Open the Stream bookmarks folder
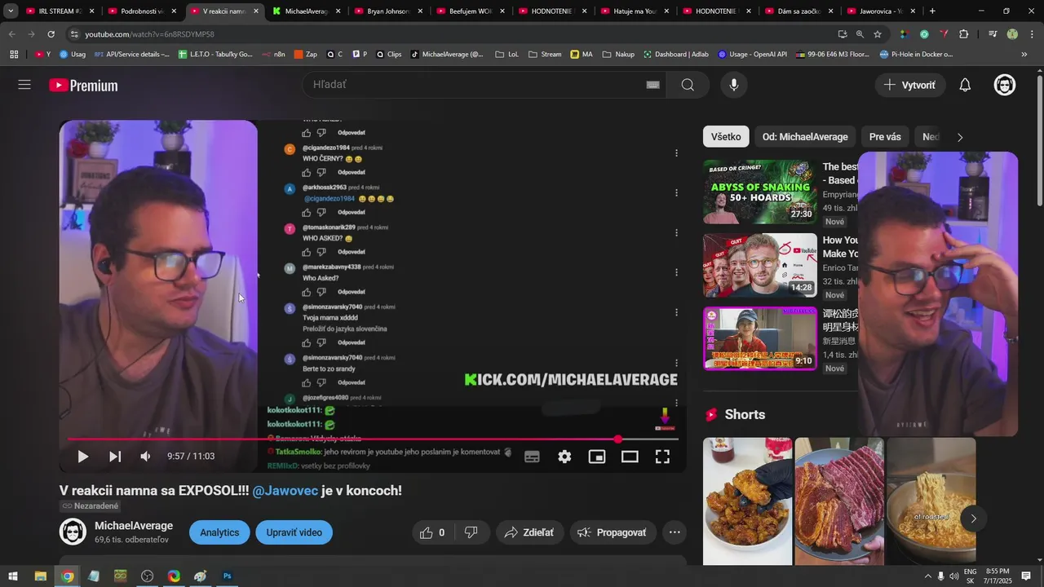The height and width of the screenshot is (587, 1044). tap(545, 55)
